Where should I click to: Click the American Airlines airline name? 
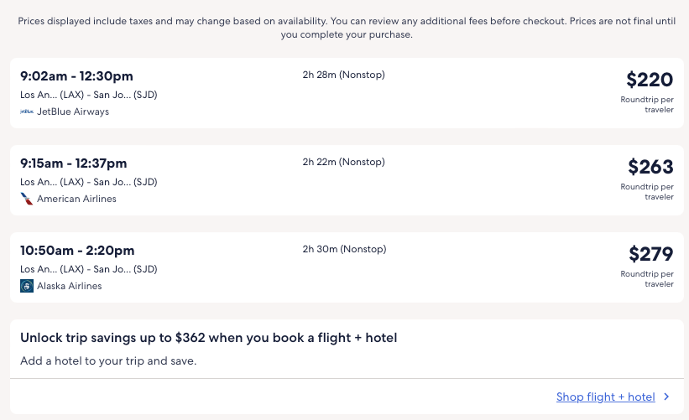tap(76, 199)
